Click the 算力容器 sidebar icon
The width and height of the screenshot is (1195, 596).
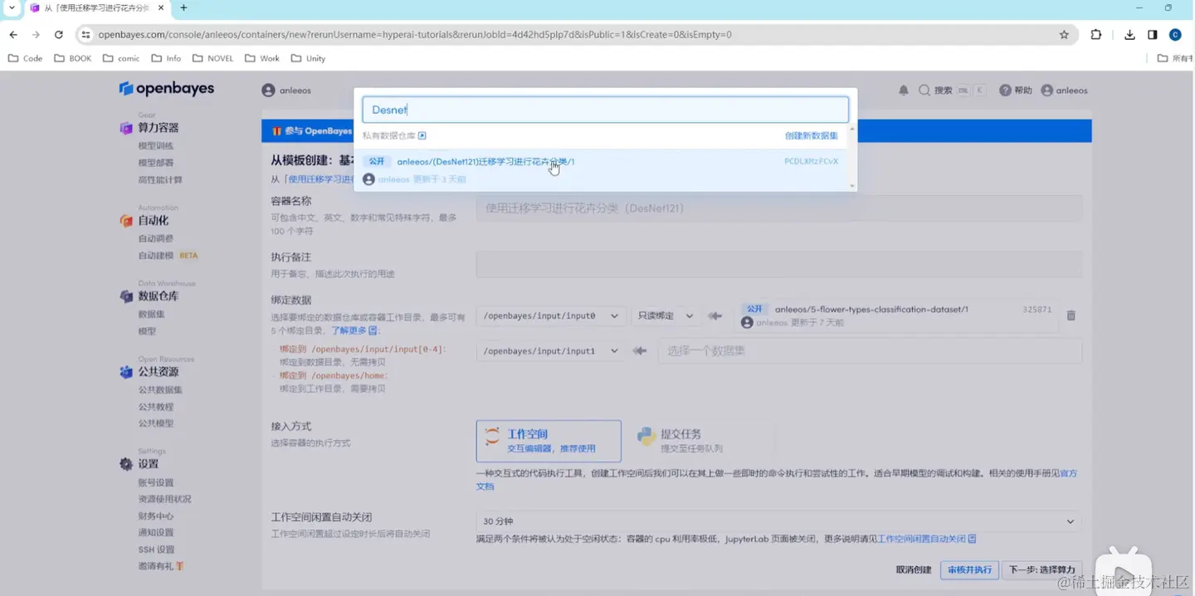[126, 128]
